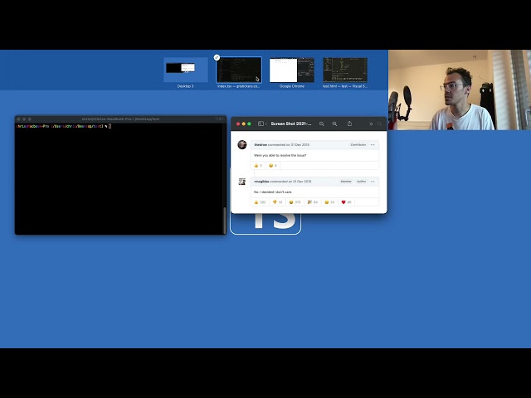Zoom in with the Preview magnifier plus icon
This screenshot has width=531, height=398.
tap(334, 124)
